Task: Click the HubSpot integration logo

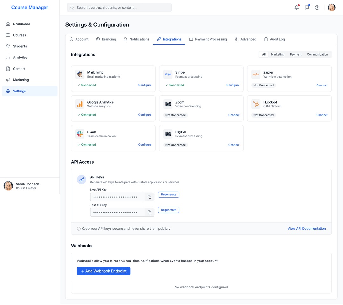Action: click(256, 104)
